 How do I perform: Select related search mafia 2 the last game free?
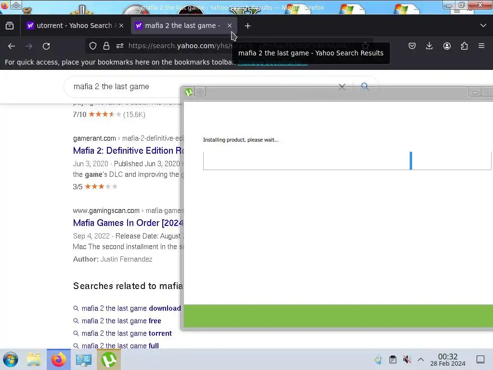[x=121, y=321]
